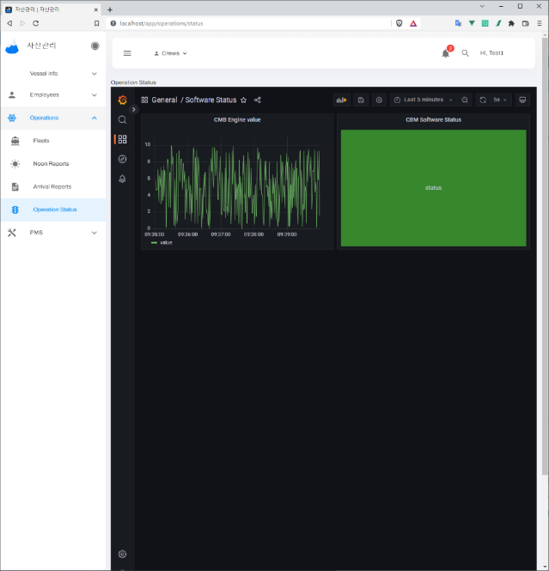
Task: Focus the localhost address bar
Action: pos(247,23)
